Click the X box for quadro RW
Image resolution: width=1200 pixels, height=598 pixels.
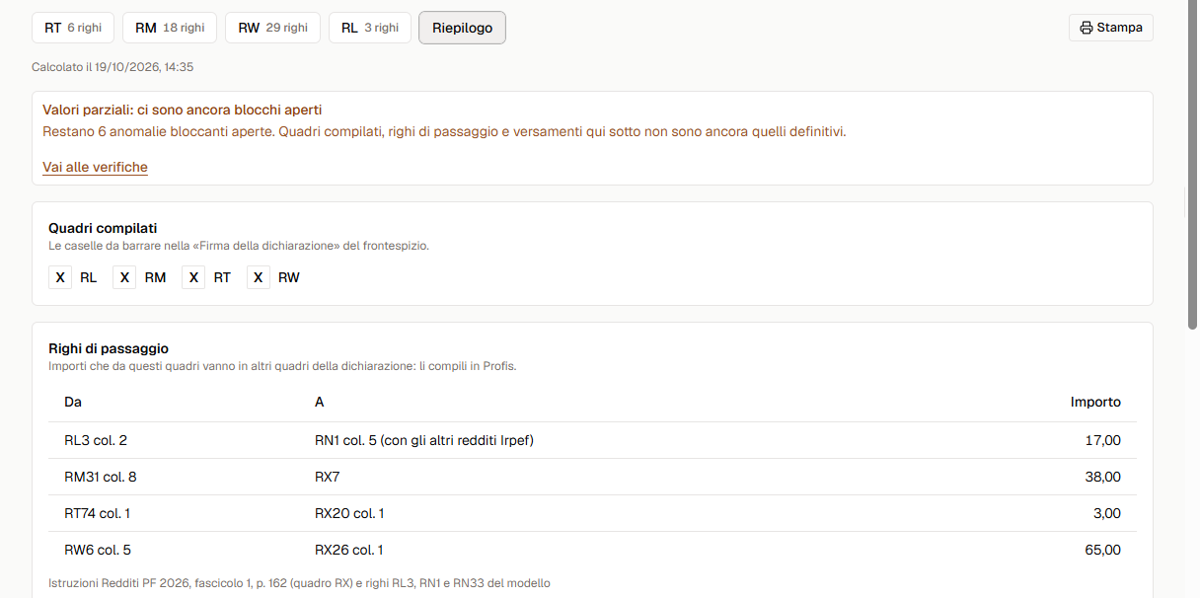[x=259, y=278]
